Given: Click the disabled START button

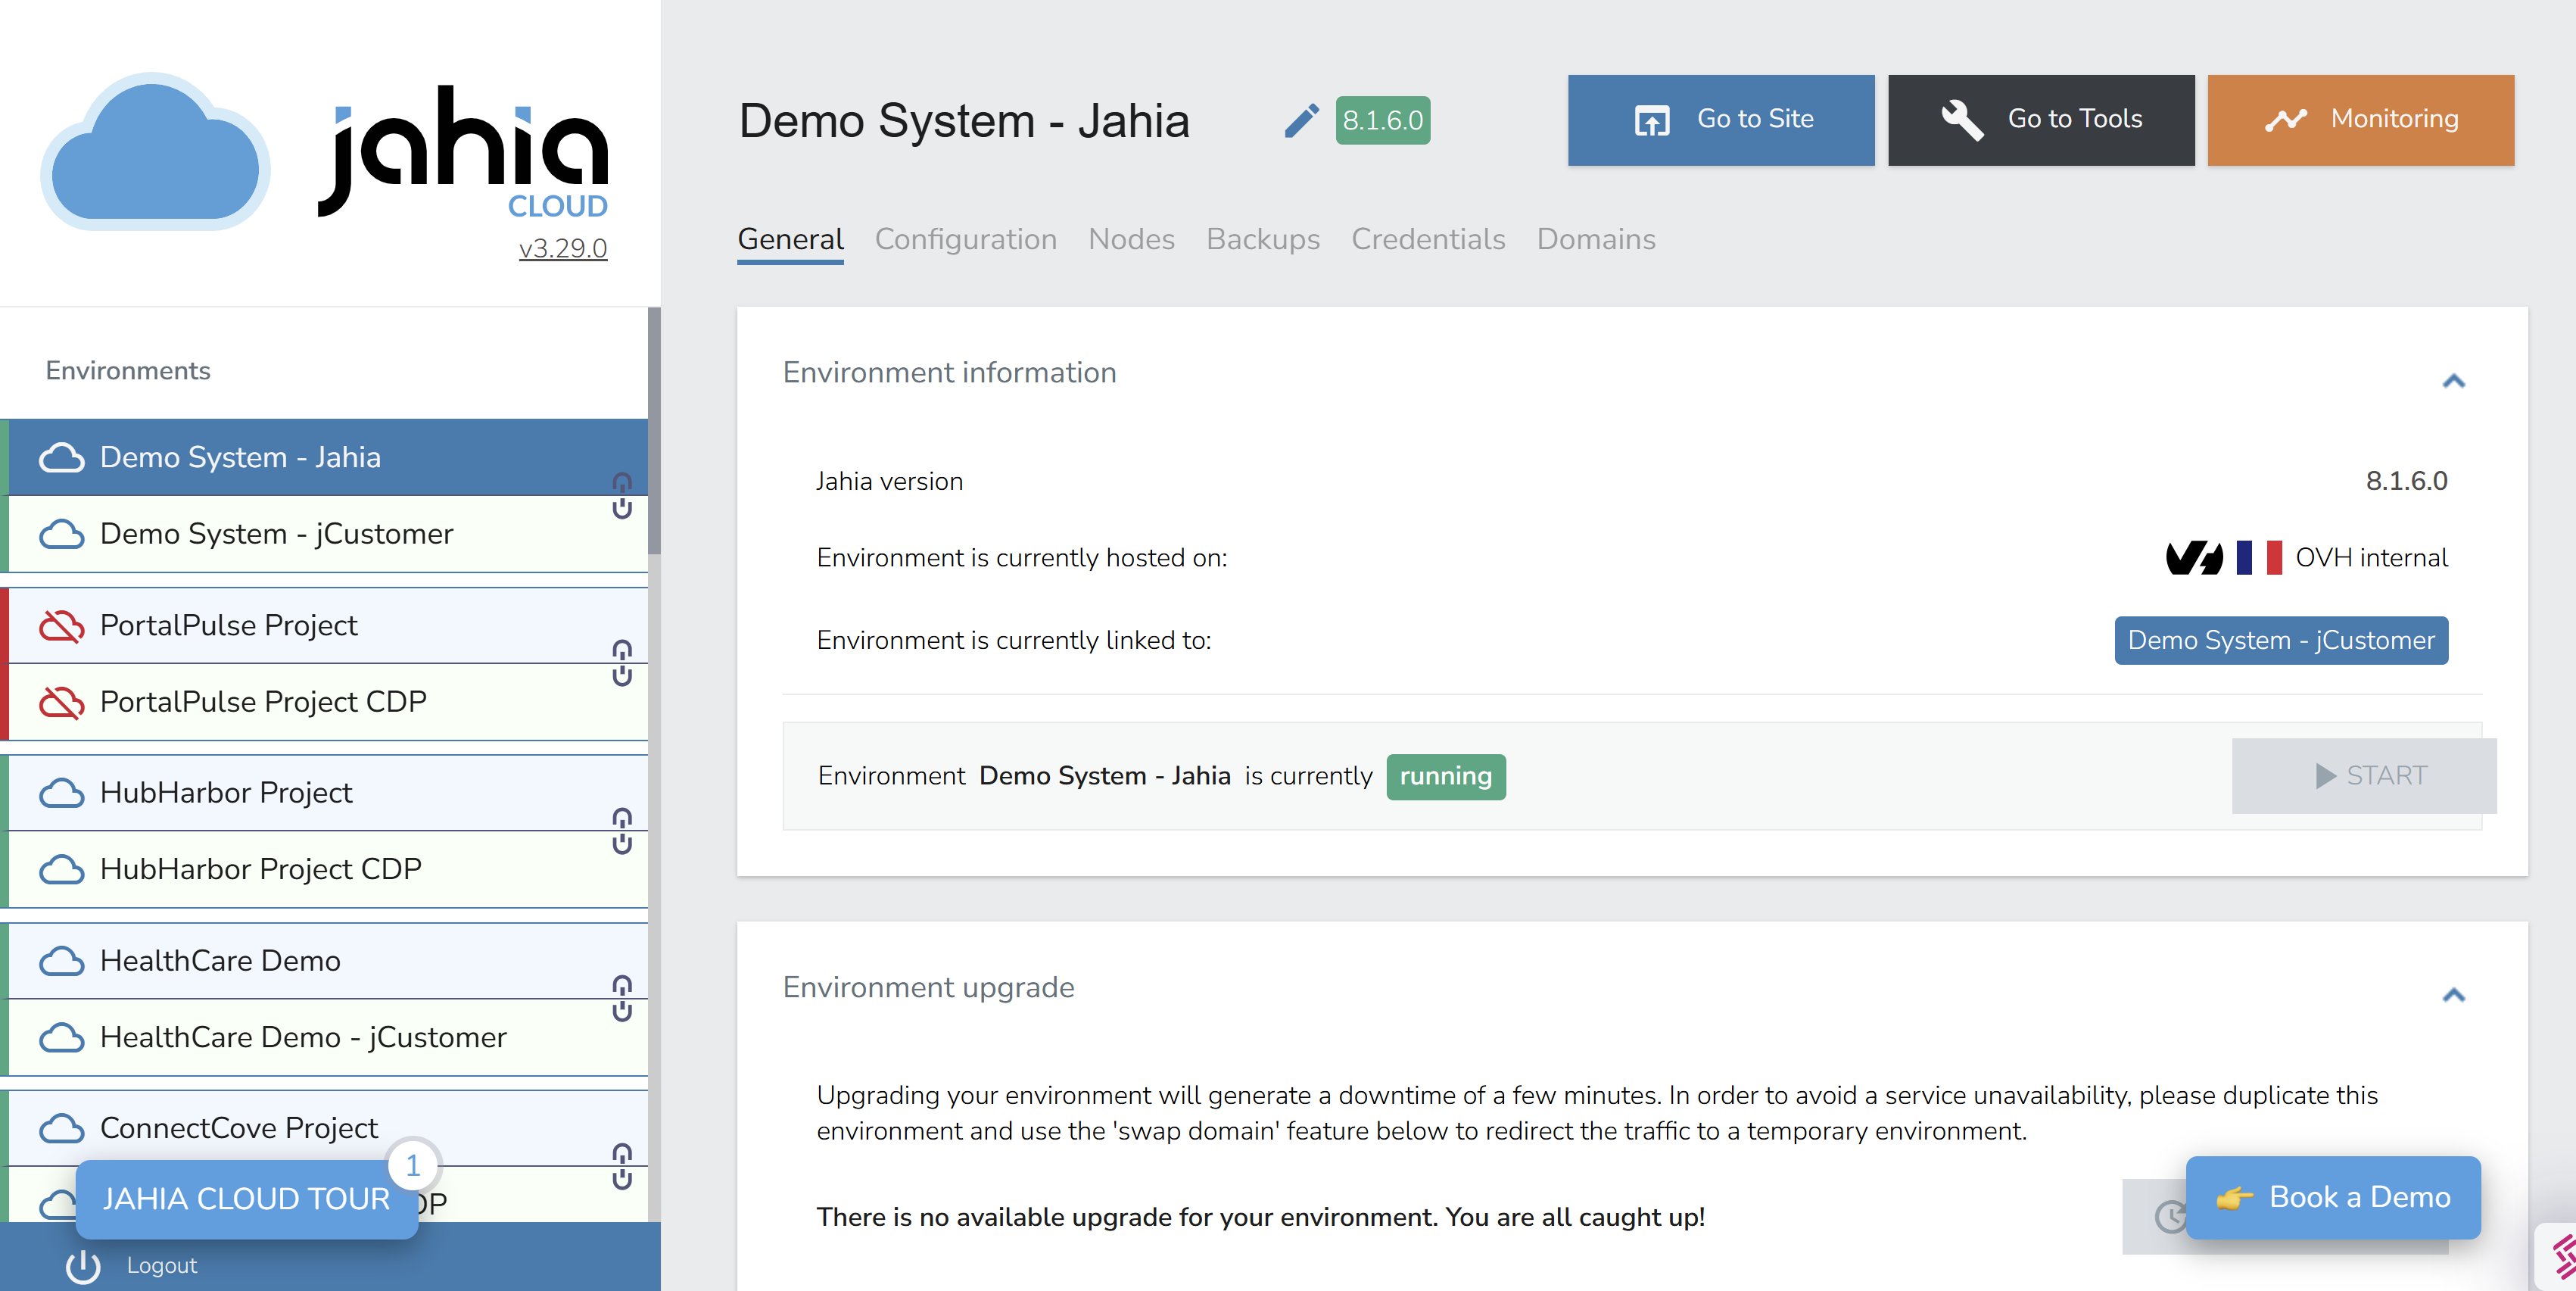Looking at the screenshot, I should click(2364, 776).
